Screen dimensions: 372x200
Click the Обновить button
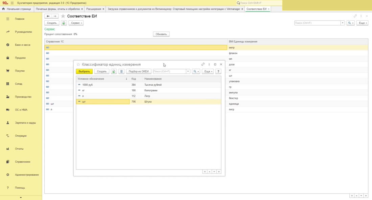(161, 34)
